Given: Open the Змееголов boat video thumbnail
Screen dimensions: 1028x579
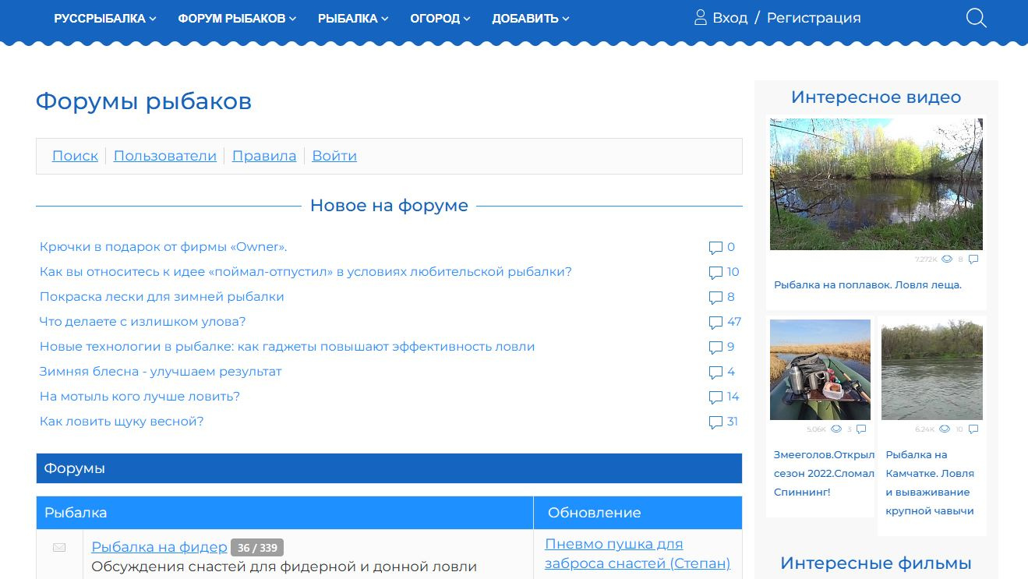Looking at the screenshot, I should coord(820,369).
